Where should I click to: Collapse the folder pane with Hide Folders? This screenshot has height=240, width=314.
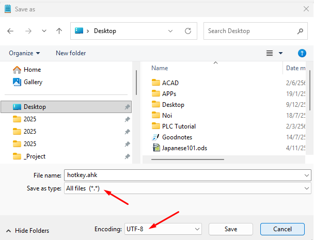coord(28,231)
